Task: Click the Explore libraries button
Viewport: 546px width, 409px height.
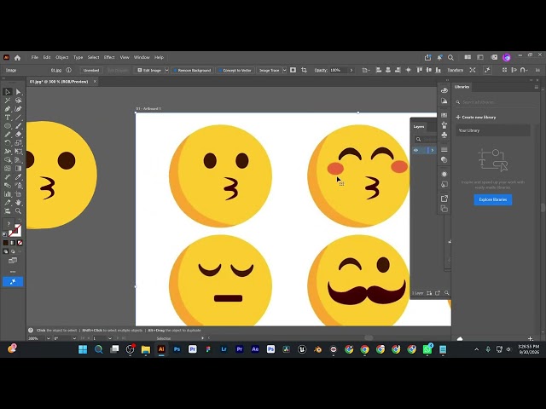Action: 493,199
